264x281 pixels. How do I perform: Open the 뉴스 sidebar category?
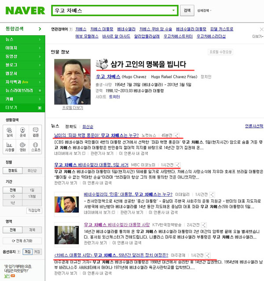coord(22,39)
